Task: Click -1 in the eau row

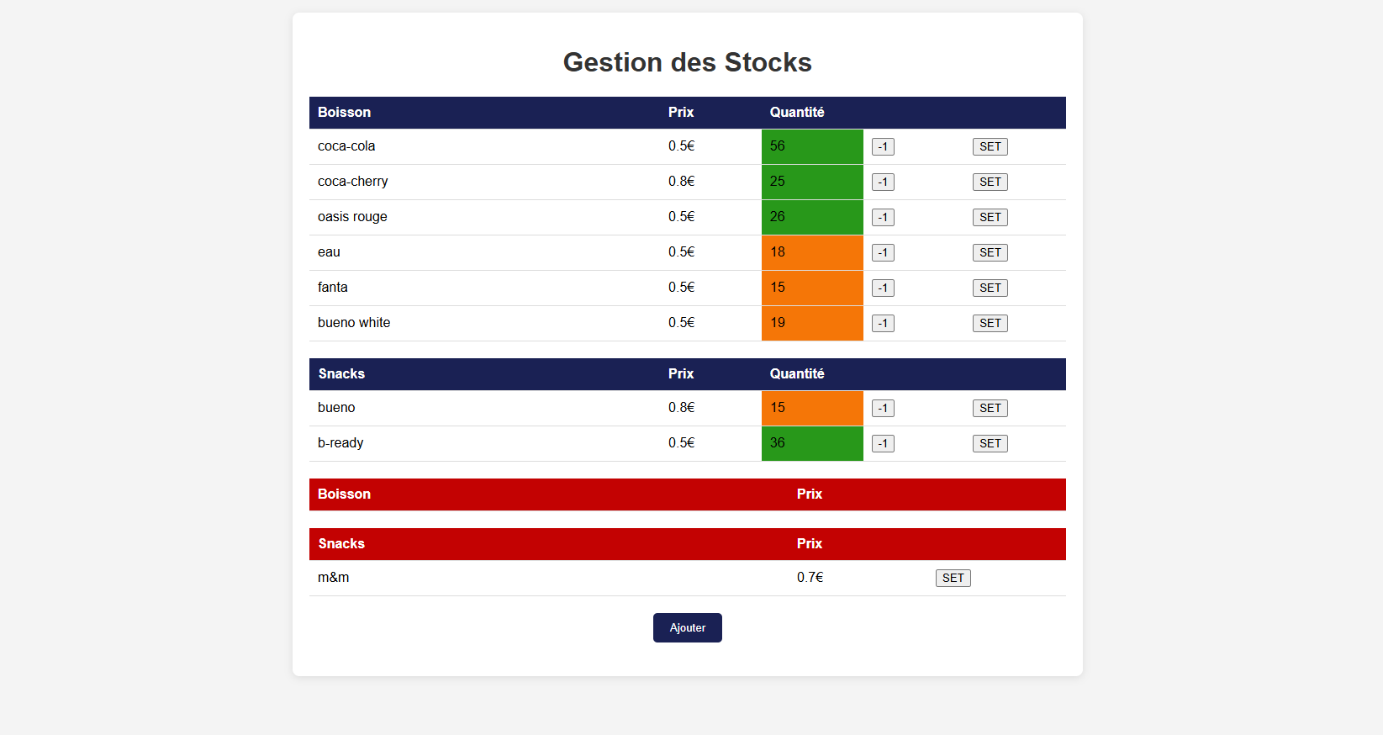Action: [x=883, y=253]
